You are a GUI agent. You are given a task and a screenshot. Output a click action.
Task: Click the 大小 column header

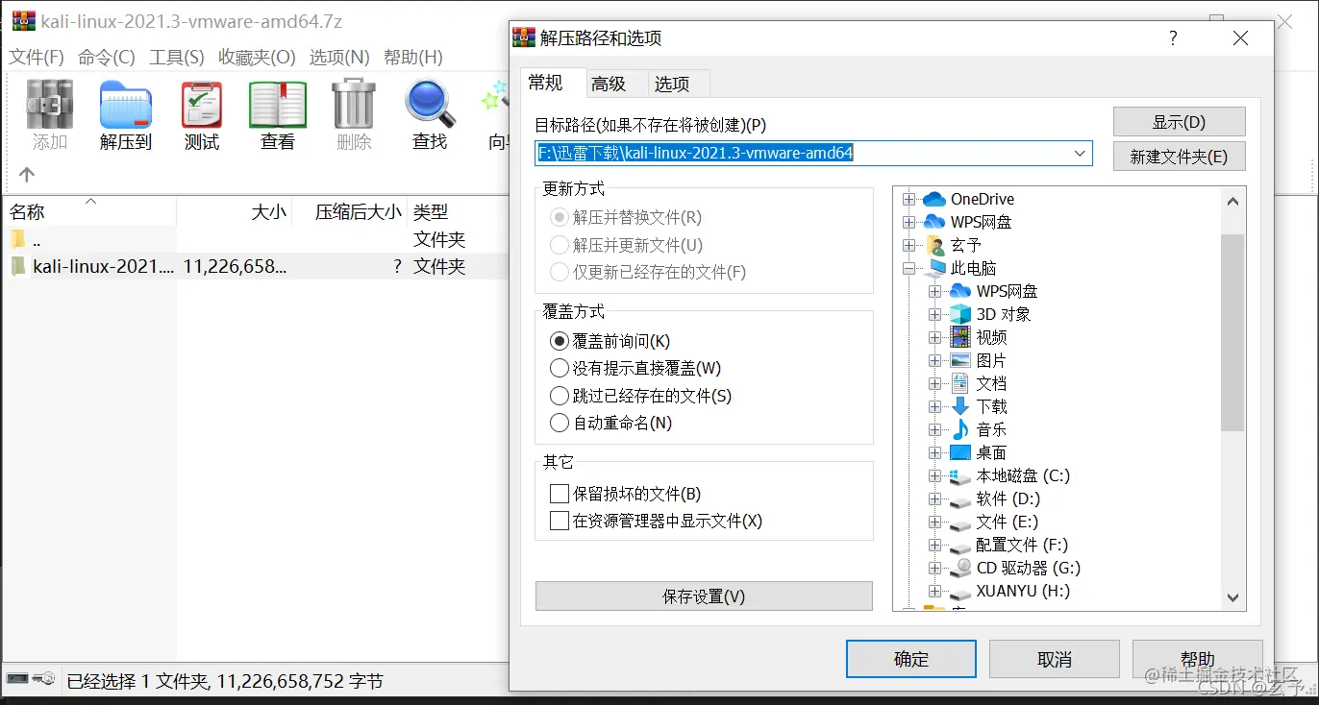[x=236, y=211]
